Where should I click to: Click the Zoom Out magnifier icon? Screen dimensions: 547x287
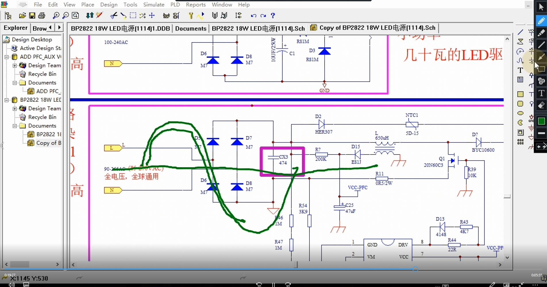(x=66, y=16)
